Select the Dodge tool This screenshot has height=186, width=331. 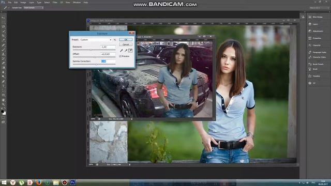(x=3, y=77)
